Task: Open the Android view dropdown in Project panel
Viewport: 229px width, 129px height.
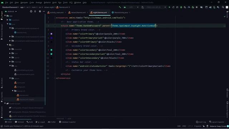Action: point(11,11)
